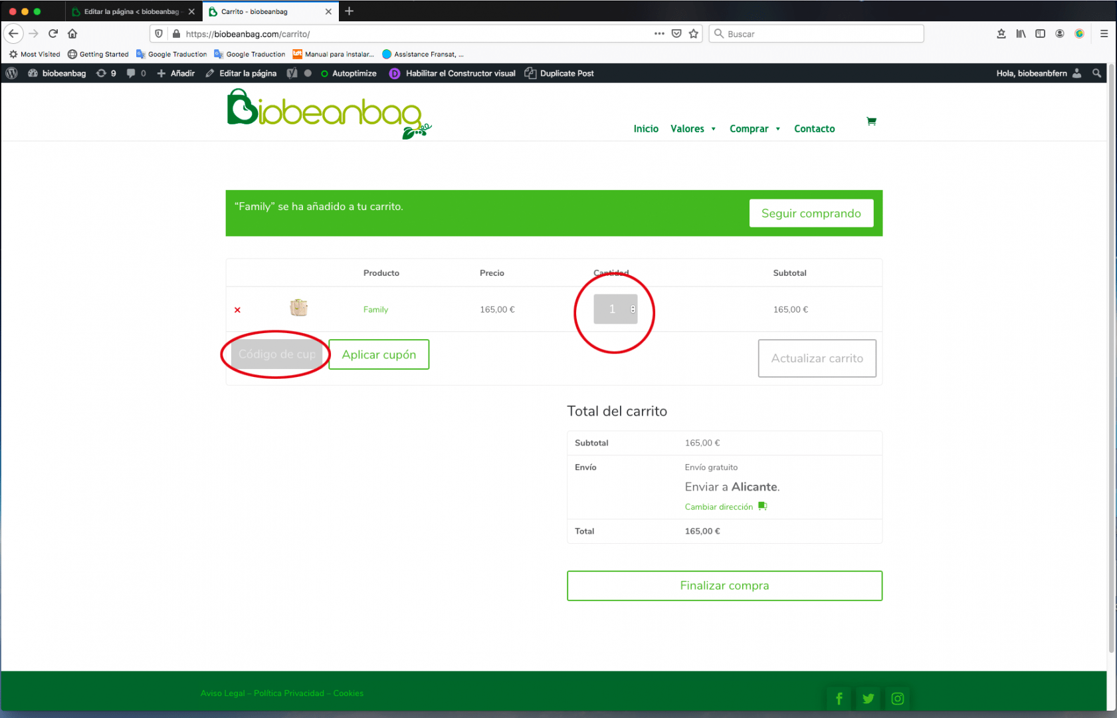Save page to Pocket
Image resolution: width=1117 pixels, height=718 pixels.
coord(676,33)
